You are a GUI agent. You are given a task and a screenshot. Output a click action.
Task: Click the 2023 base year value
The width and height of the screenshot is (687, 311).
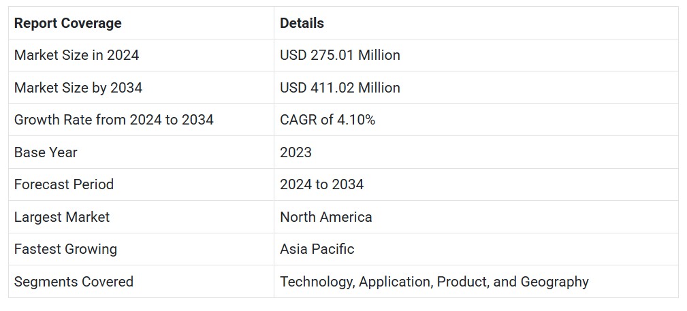tap(295, 152)
